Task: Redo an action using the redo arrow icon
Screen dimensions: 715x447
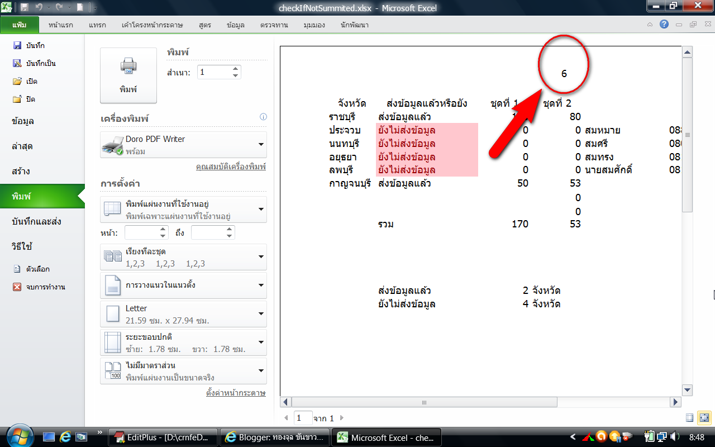Action: pos(59,7)
